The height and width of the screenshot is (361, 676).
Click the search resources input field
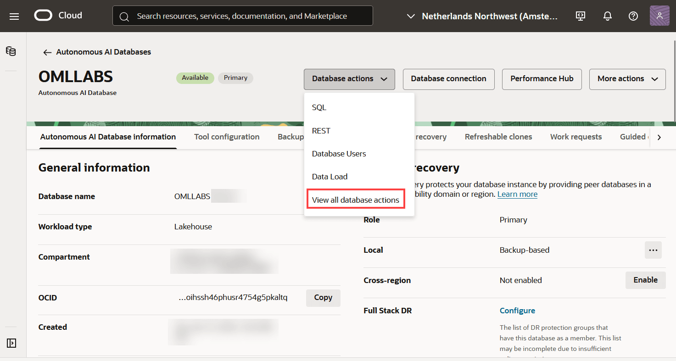click(243, 16)
